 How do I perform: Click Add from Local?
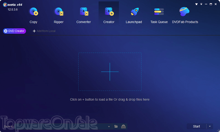coord(44,31)
